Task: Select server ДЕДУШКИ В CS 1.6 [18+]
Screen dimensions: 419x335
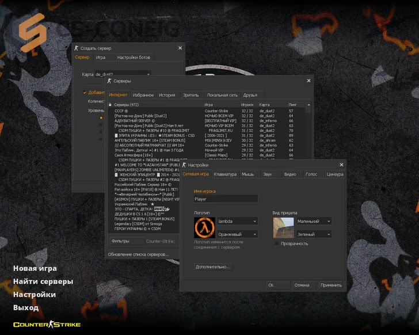Action: click(144, 214)
